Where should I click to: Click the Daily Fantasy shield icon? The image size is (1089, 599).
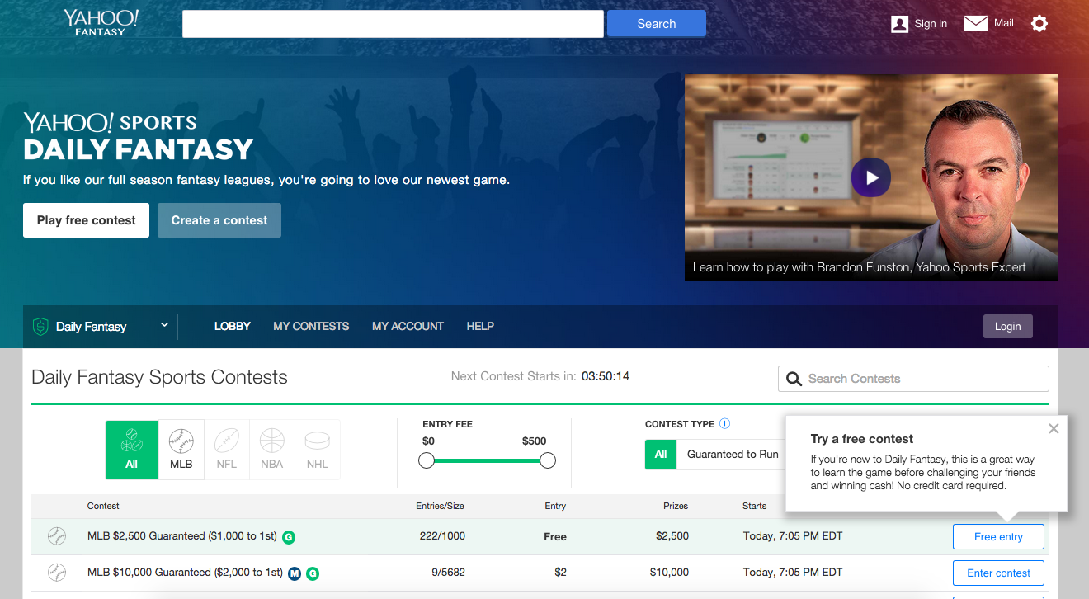[x=40, y=327]
